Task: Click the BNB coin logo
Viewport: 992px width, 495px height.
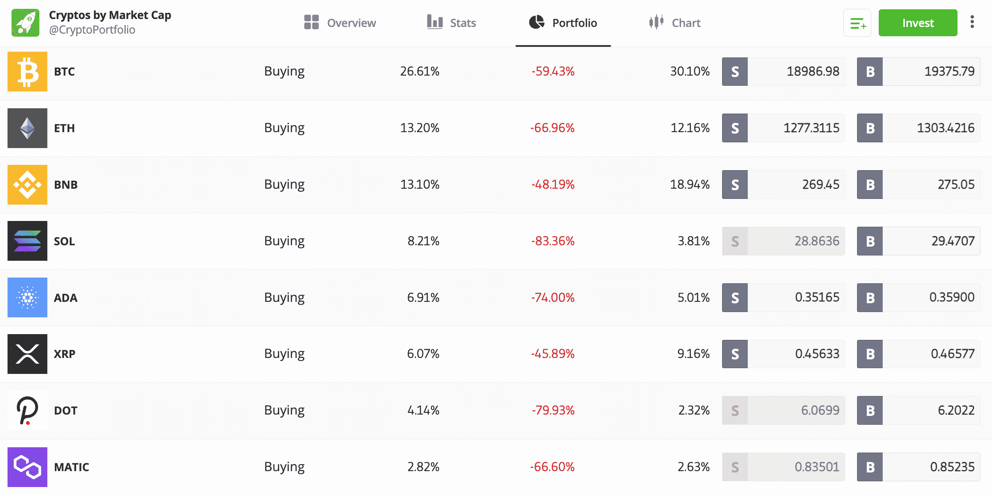Action: tap(27, 185)
